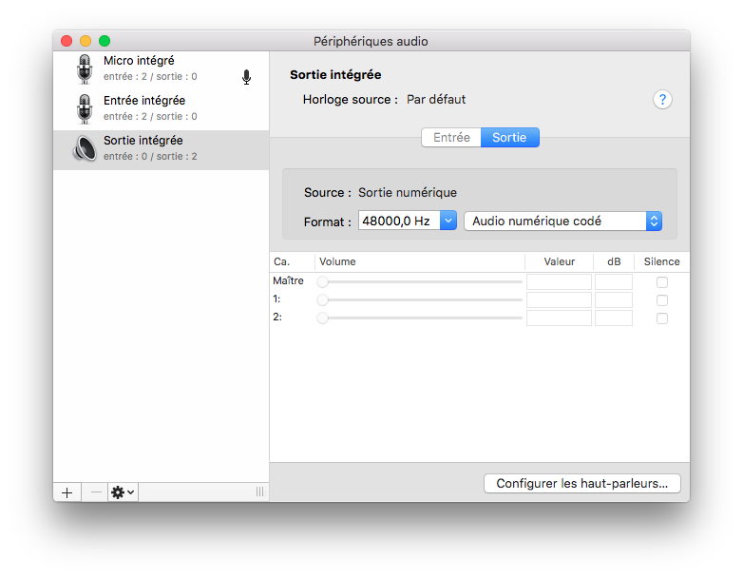Open the Audio numérique codé format dropdown

point(562,221)
